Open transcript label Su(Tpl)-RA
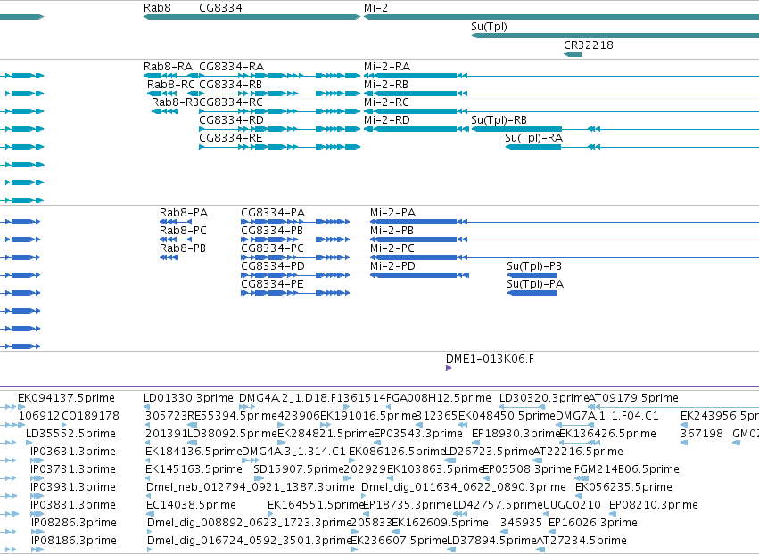Screen dimensions: 759x554 coord(534,138)
